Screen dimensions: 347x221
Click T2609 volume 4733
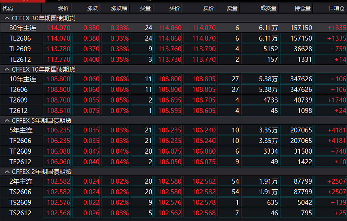click(271, 100)
